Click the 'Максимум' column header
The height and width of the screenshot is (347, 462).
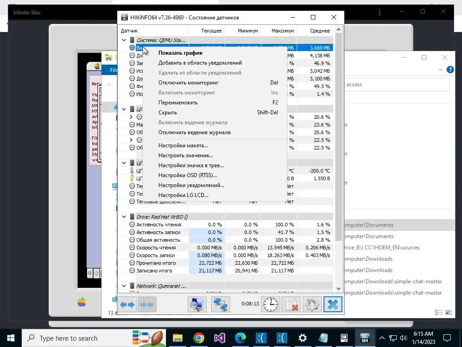coord(279,31)
